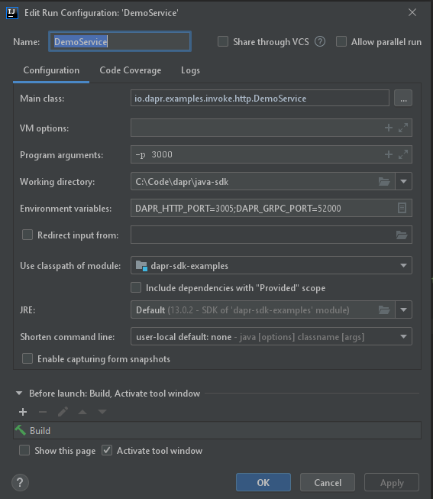Switch to the Configuration tab
433x499 pixels.
(x=51, y=70)
